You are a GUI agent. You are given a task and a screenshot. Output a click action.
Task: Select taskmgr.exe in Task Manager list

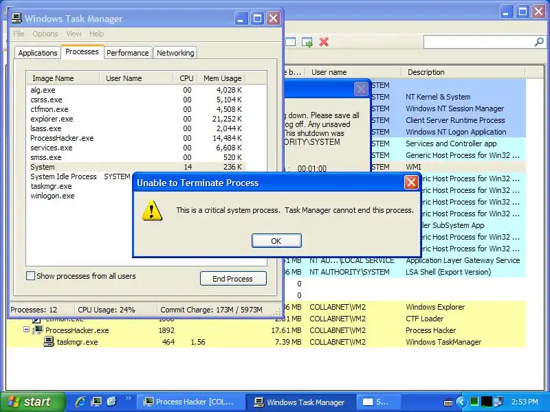(80, 186)
